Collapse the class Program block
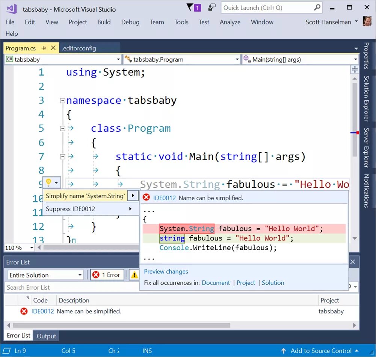376x357 pixels. (x=63, y=128)
